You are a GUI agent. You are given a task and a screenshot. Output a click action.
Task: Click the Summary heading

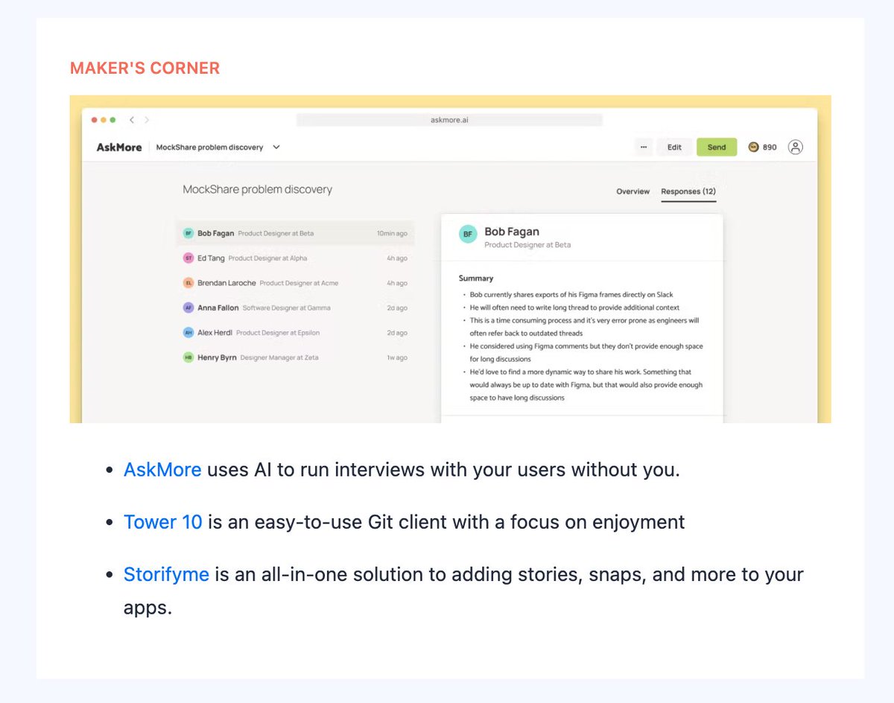pyautogui.click(x=476, y=278)
